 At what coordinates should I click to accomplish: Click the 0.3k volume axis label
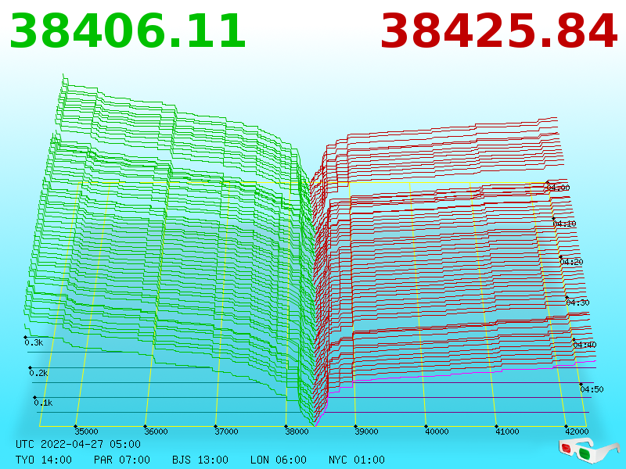(x=34, y=342)
